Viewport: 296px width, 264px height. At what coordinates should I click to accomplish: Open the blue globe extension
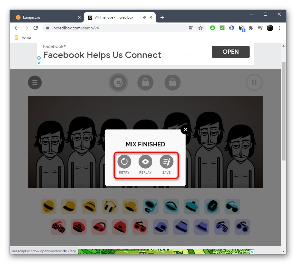232,28
